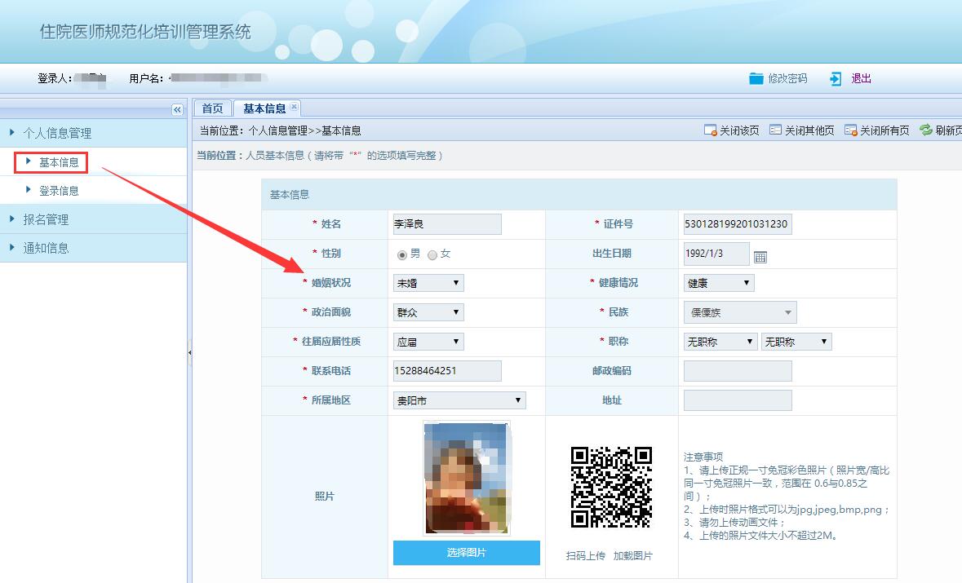The height and width of the screenshot is (583, 962).
Task: Click the 修改密码 folder icon
Action: pos(756,78)
